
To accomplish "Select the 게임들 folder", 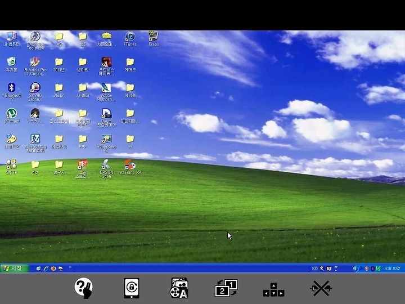I will click(130, 91).
